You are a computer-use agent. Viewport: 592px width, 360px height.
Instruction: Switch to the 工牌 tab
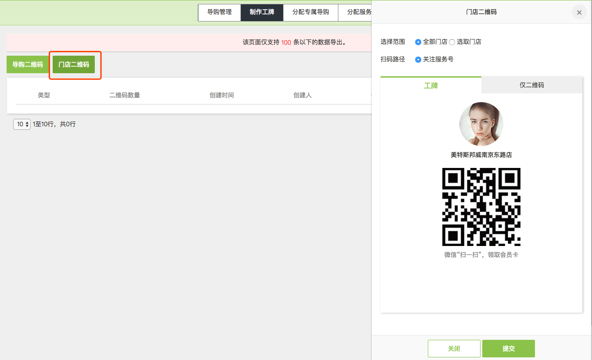tap(431, 85)
